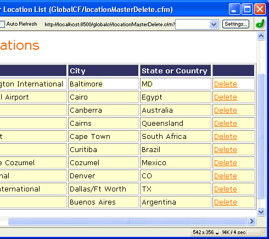Viewport: 269px width, 239px height.
Task: Click Delete link for Buenos Aires
Action: click(x=226, y=202)
